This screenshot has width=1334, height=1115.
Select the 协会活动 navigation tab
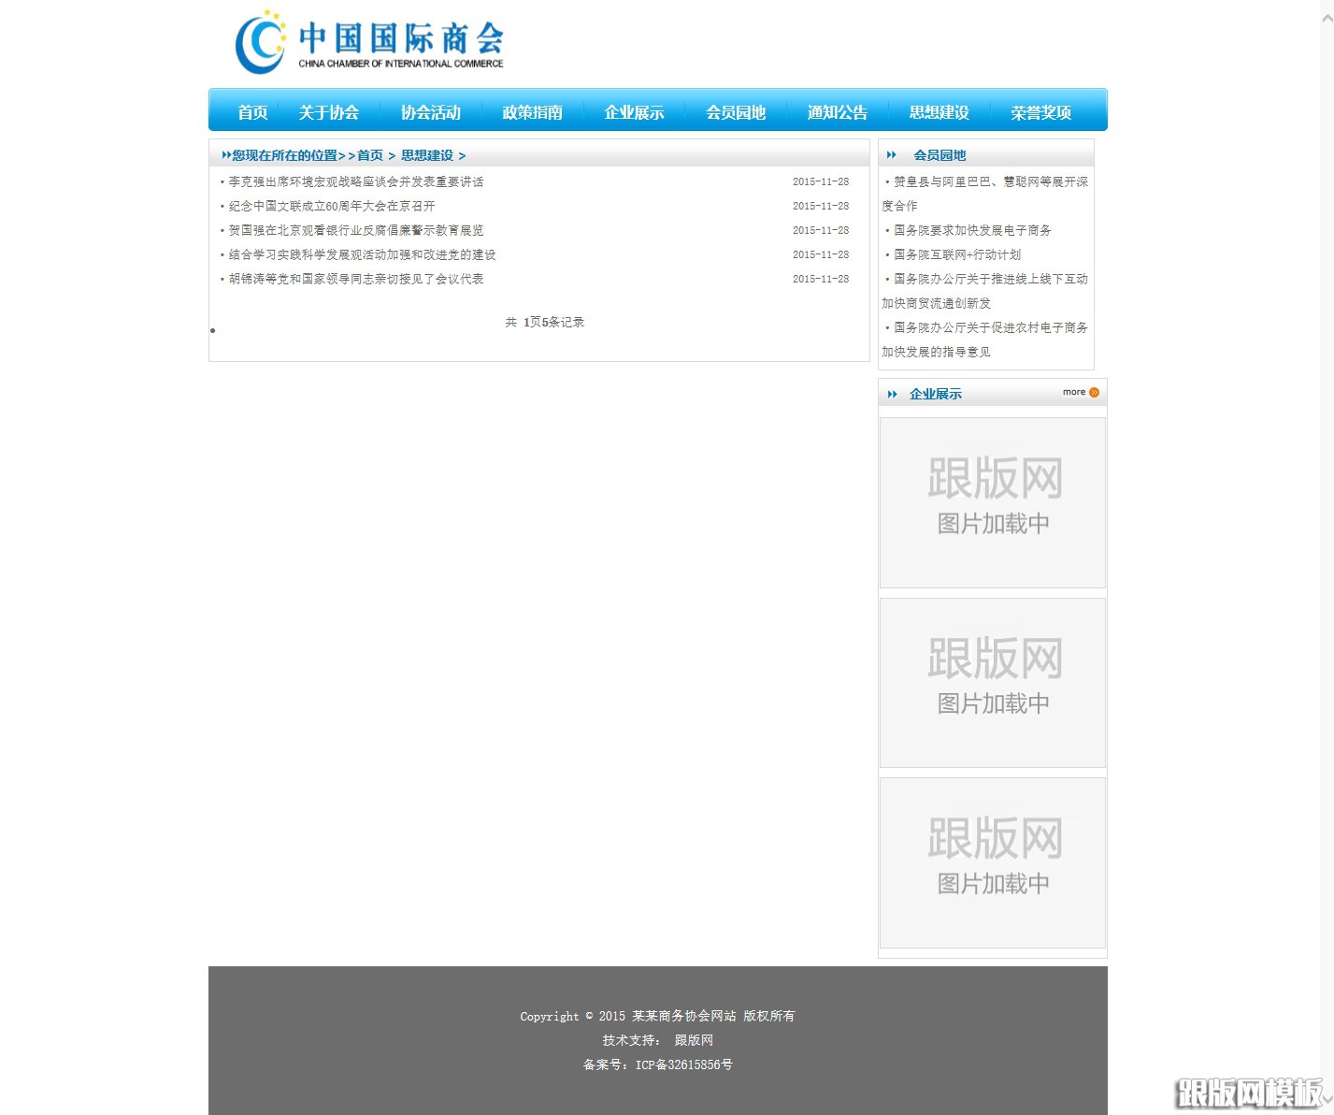pos(431,111)
